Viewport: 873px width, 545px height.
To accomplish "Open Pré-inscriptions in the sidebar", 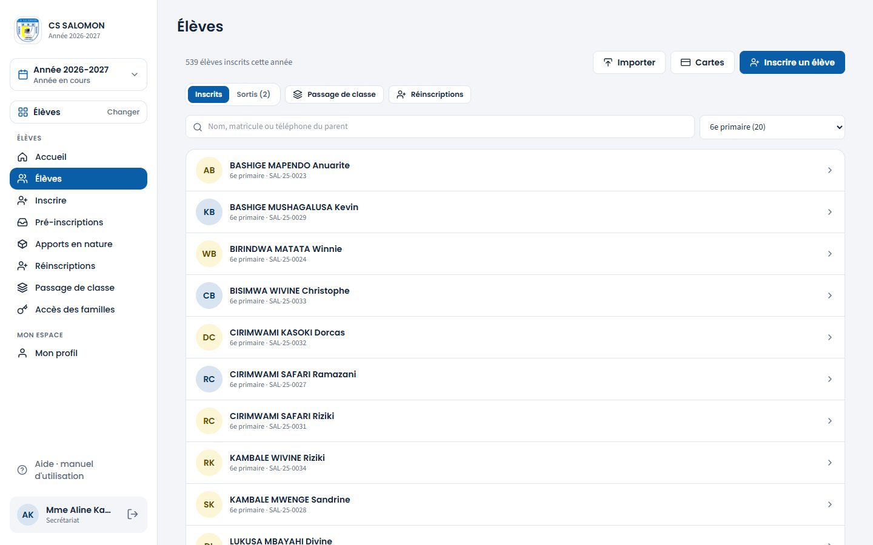I will tap(78, 222).
